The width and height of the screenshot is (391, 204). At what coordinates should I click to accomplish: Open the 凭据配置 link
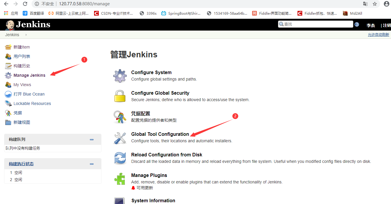click(x=141, y=113)
